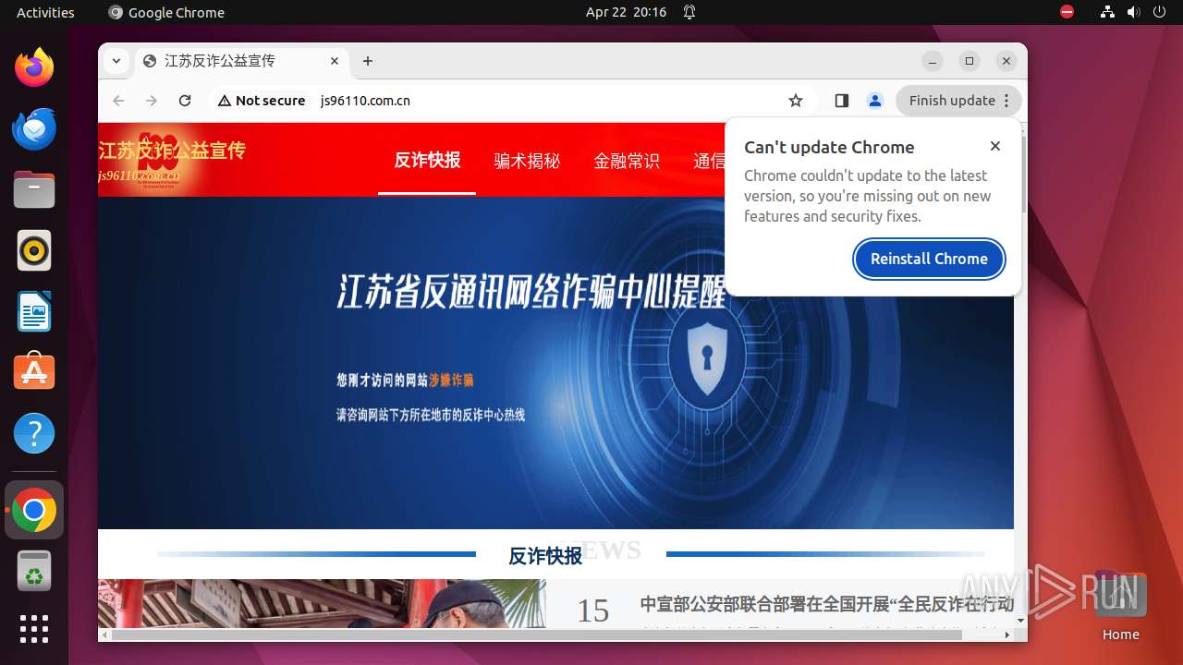This screenshot has height=665, width=1183.
Task: Click the 反诈快报 section heading
Action: (545, 555)
